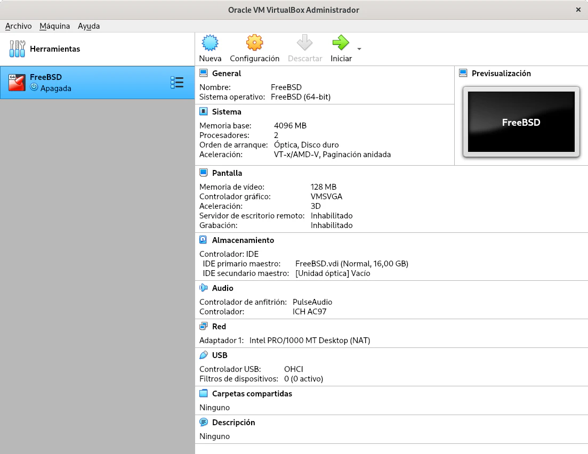Viewport: 588px width, 454px height.
Task: Click the USB section icon
Action: (x=203, y=355)
